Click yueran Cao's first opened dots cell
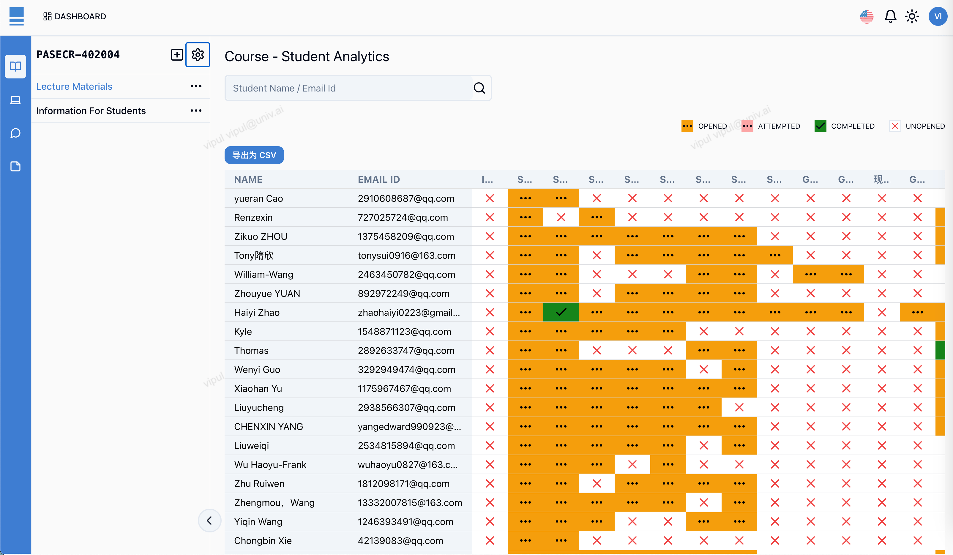The image size is (953, 555). [x=525, y=198]
